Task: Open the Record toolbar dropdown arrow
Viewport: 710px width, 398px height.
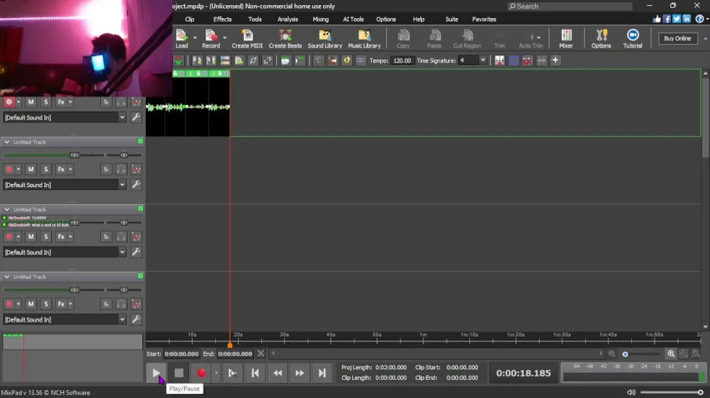Action: point(225,38)
